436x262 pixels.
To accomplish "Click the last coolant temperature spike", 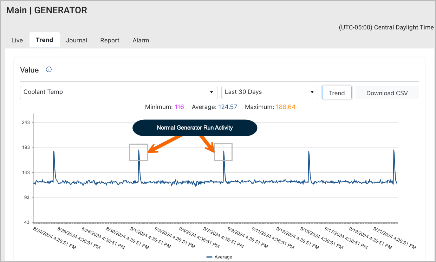I will 394,165.
